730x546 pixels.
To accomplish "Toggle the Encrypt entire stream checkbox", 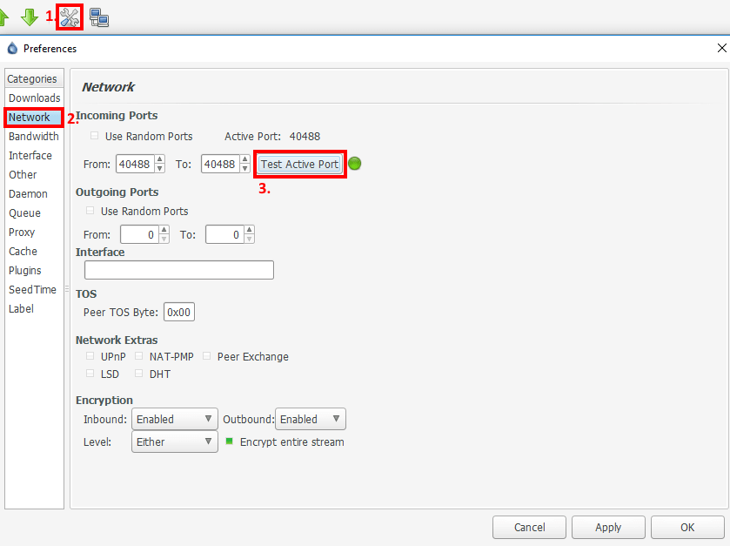I will point(231,442).
